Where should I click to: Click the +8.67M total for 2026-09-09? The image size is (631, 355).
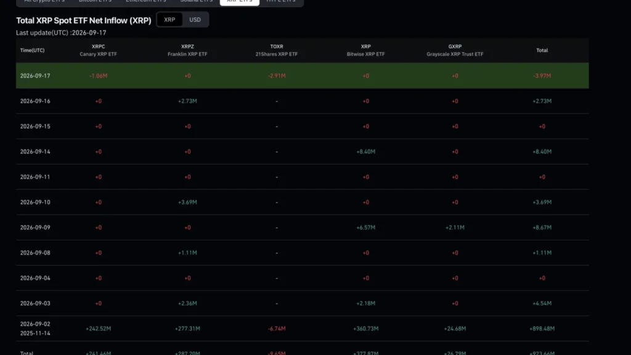542,227
